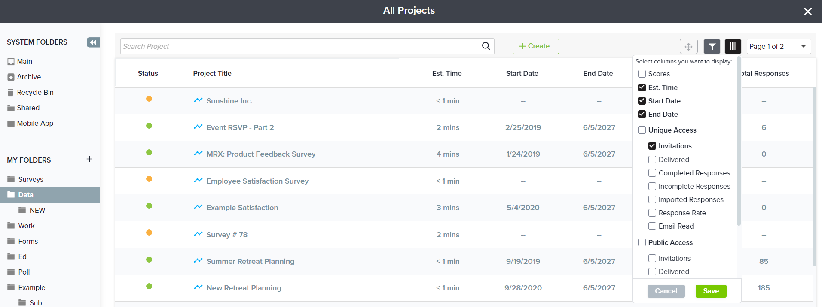Open the Page 1 of 2 dropdown
The height and width of the screenshot is (308, 825).
pyautogui.click(x=778, y=46)
